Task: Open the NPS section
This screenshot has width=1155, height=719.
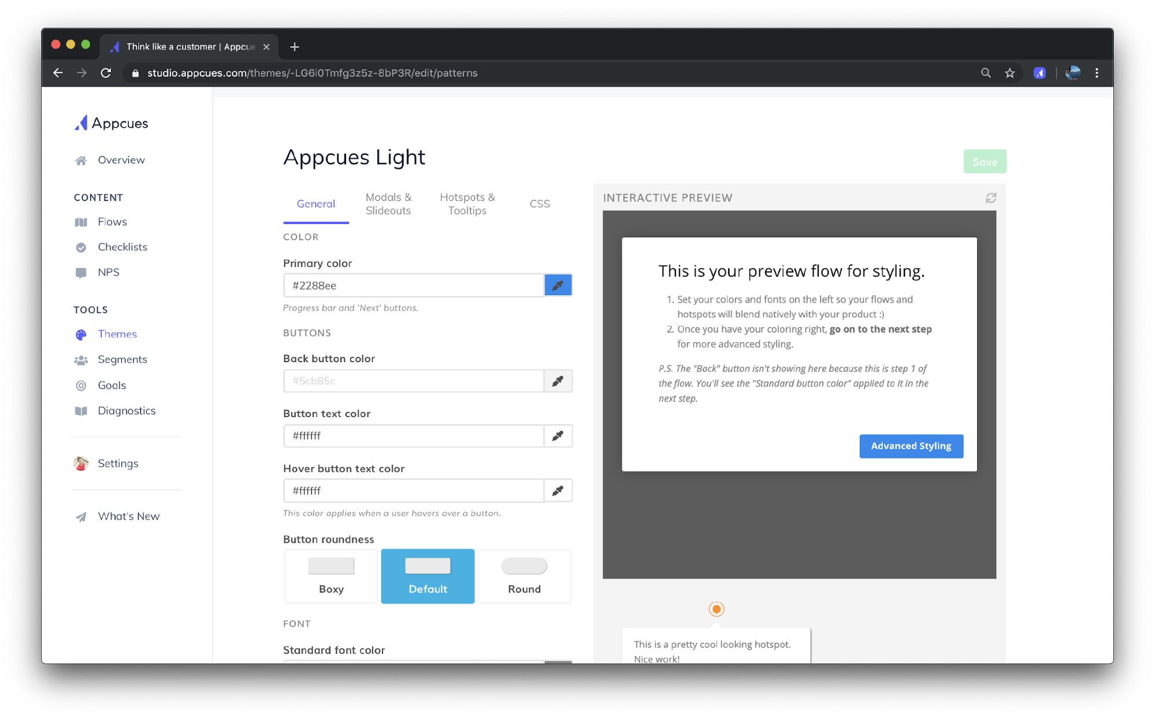Action: [x=108, y=273]
